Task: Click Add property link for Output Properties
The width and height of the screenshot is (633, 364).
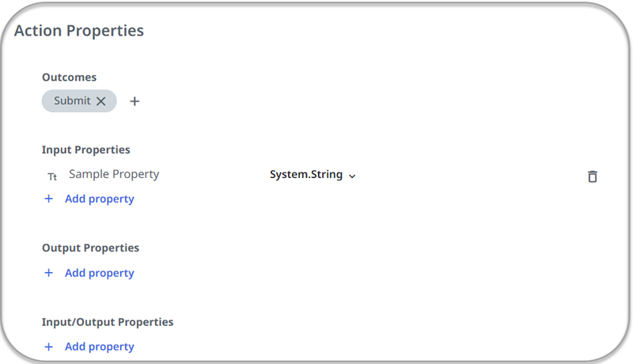Action: (x=100, y=273)
